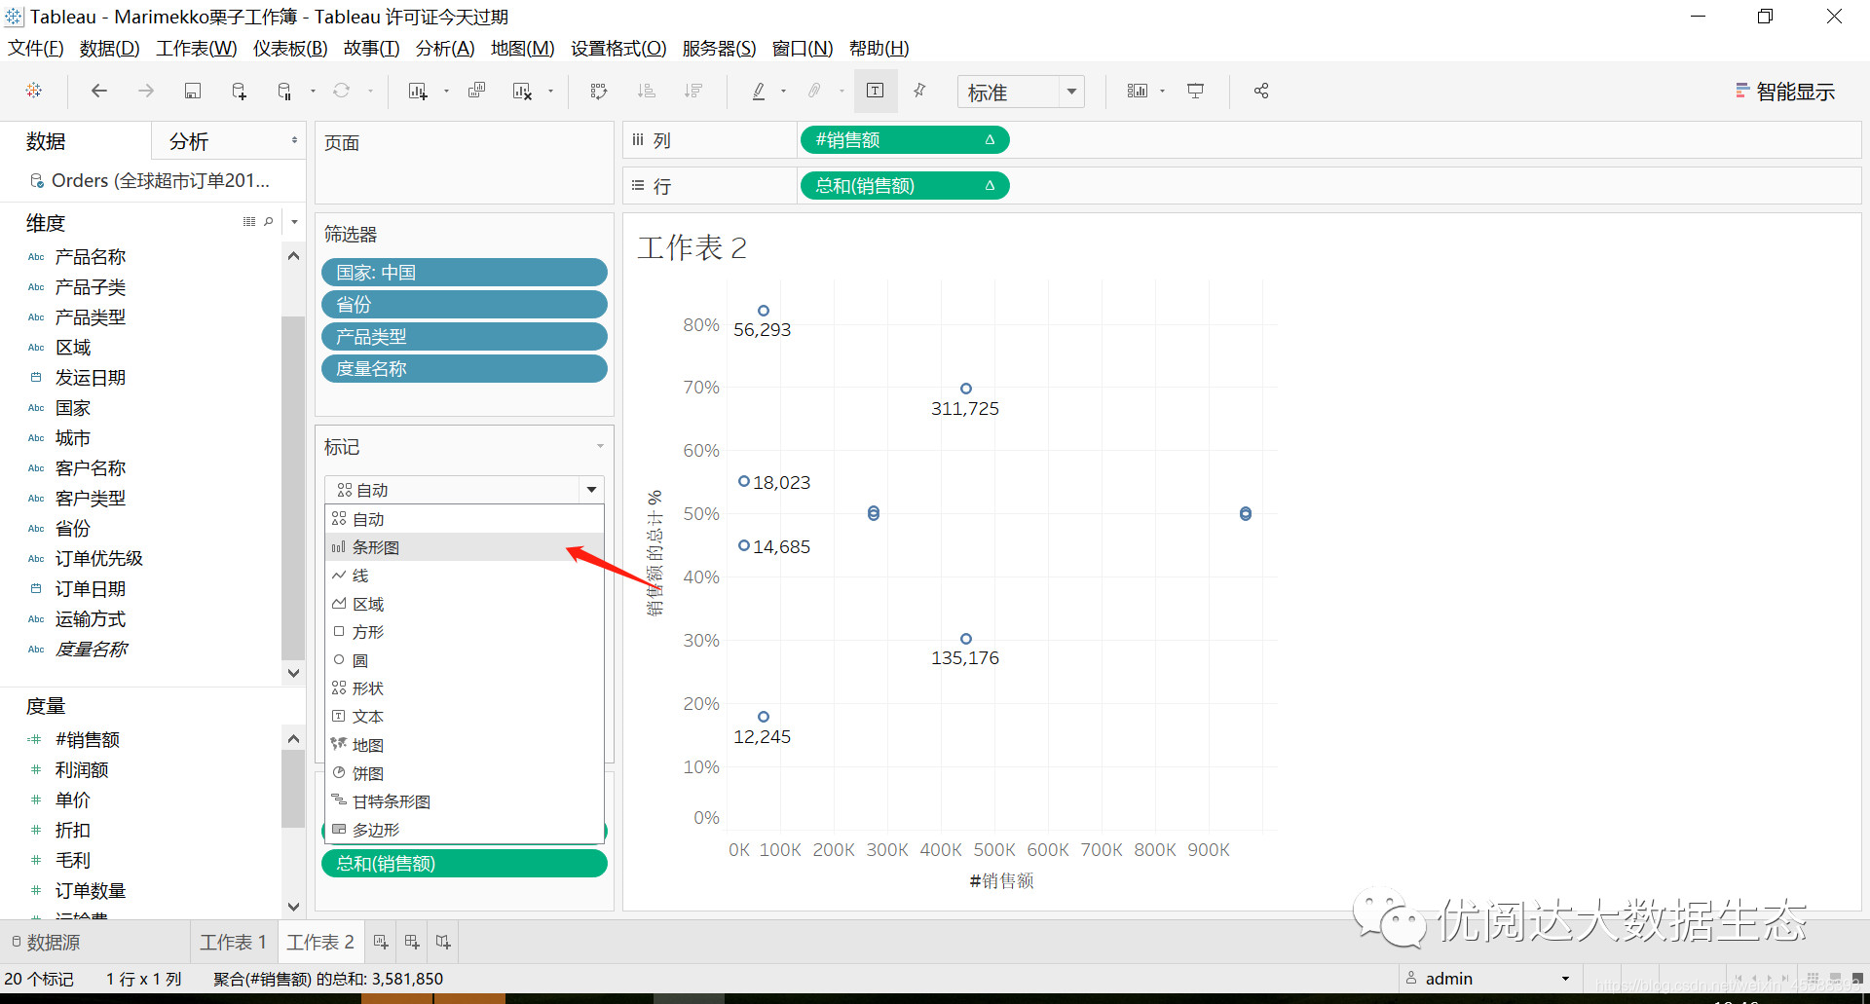
Task: Choose 饼图 mark type
Action: point(465,773)
